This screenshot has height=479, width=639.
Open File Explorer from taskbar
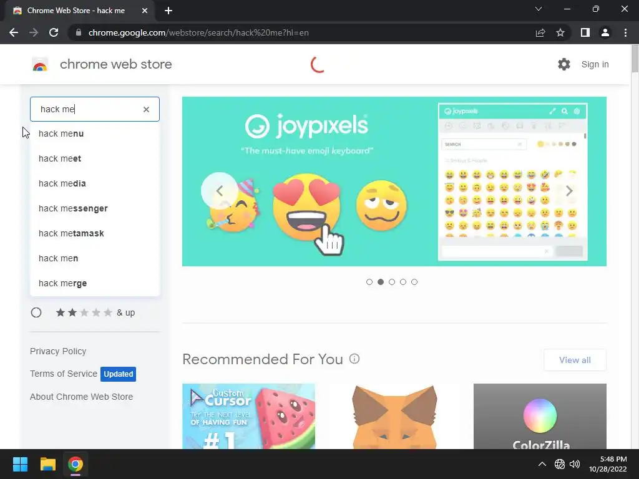(47, 464)
